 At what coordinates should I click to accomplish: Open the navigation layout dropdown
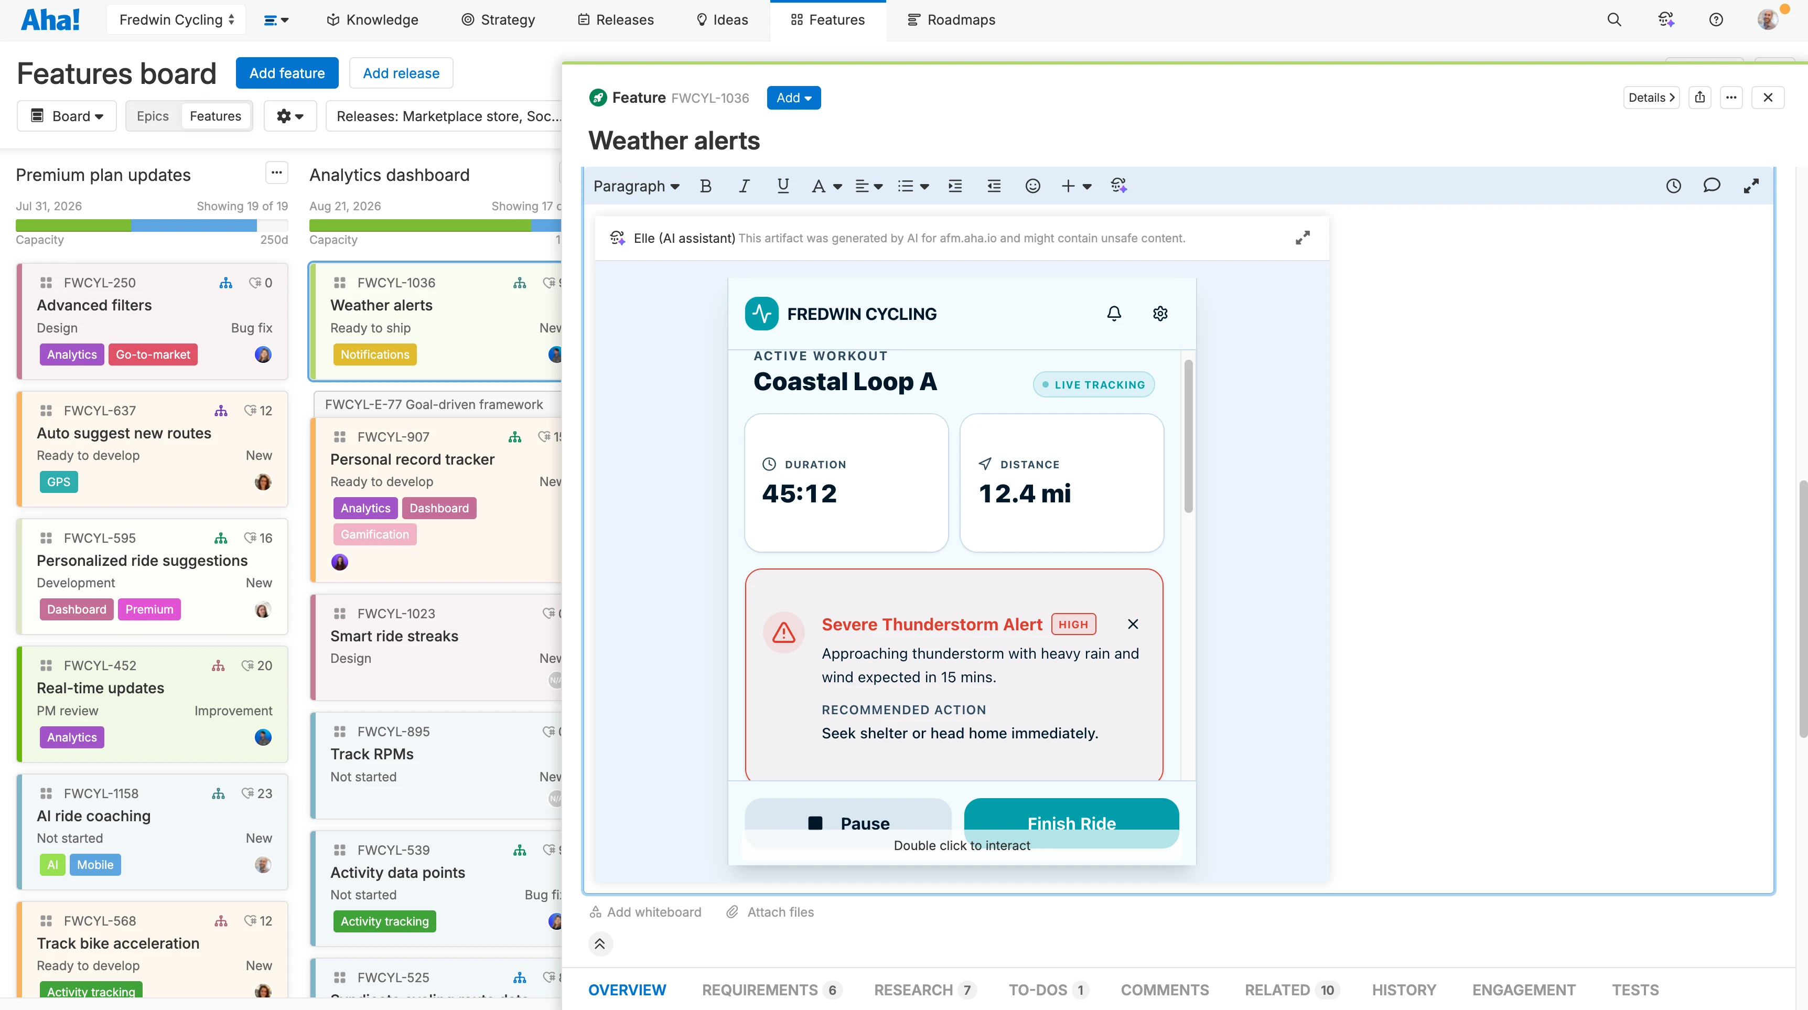276,20
